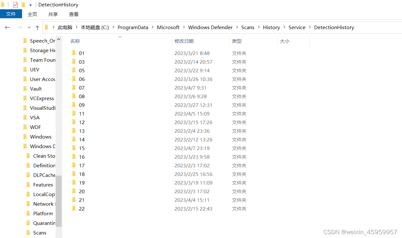402x238 pixels.
Task: Click the folder icon at left of address bar
Action: (46, 27)
